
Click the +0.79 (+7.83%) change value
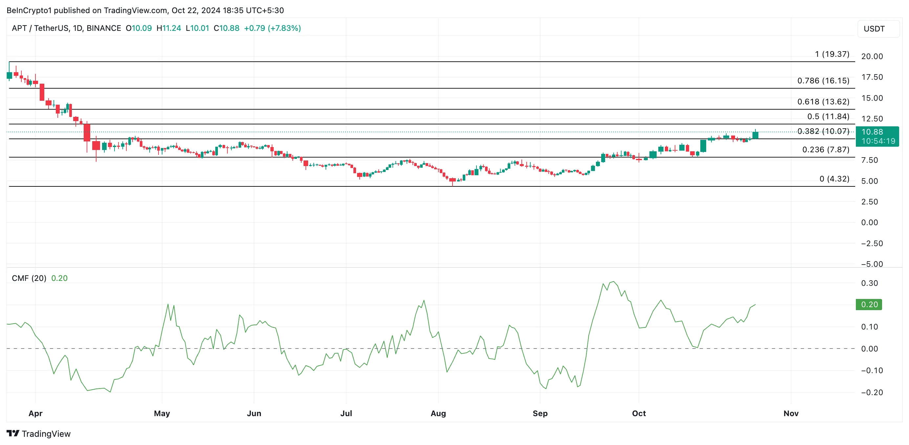coord(272,28)
